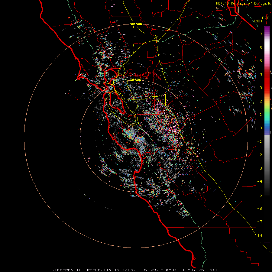Click the "KMUX" station identifier in footer
Screen dimensions: 272x272
coord(171,270)
